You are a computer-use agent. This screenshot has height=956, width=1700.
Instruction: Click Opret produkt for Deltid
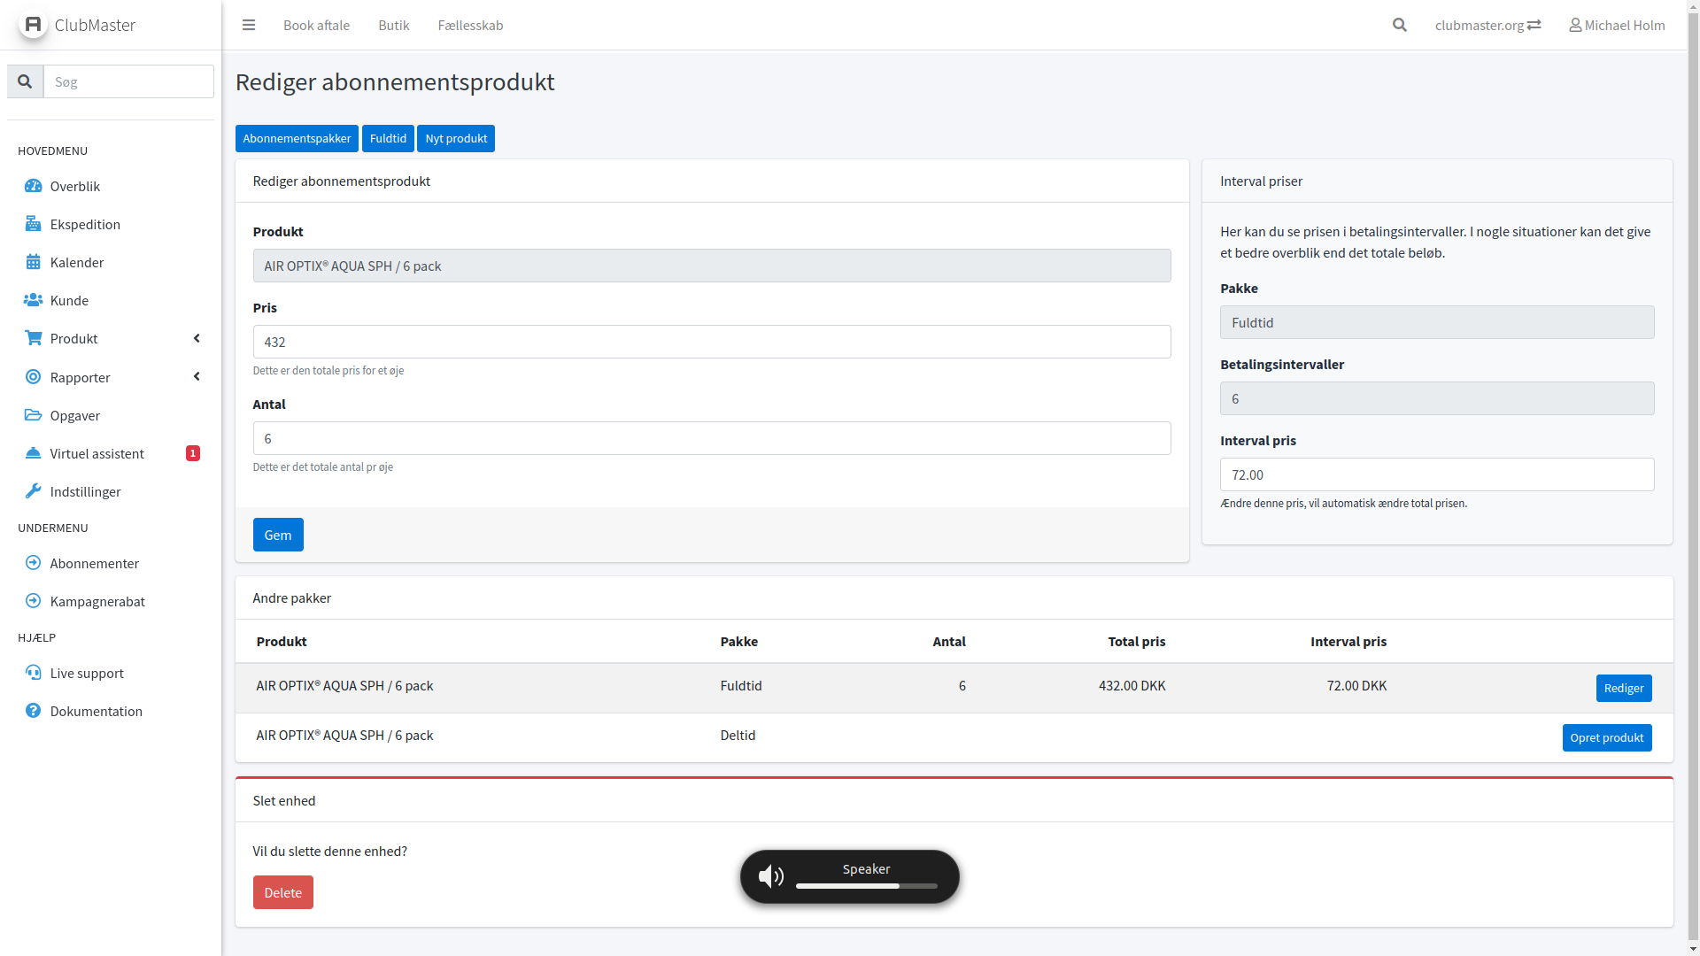point(1606,737)
